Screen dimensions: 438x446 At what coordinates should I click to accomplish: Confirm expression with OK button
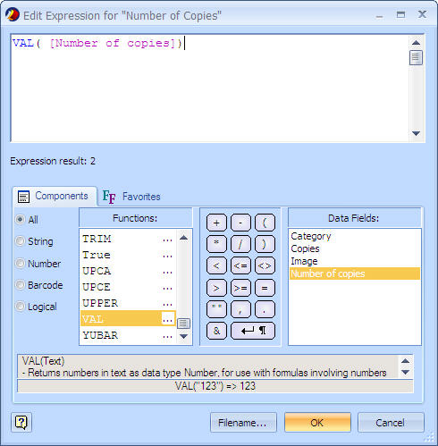(x=317, y=423)
